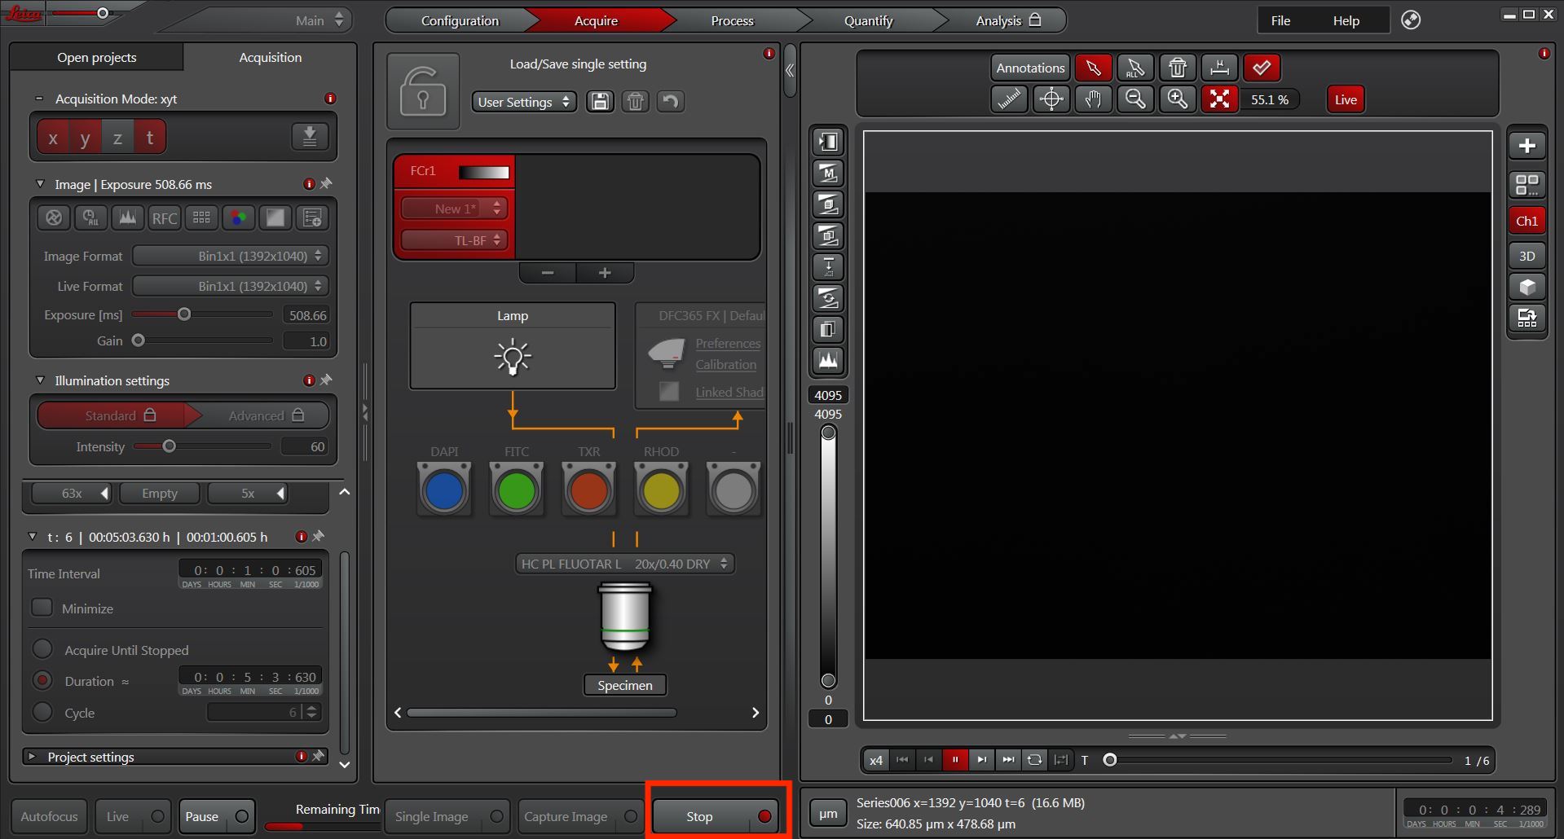1564x839 pixels.
Task: Expand the Project settings section
Action: click(x=33, y=757)
